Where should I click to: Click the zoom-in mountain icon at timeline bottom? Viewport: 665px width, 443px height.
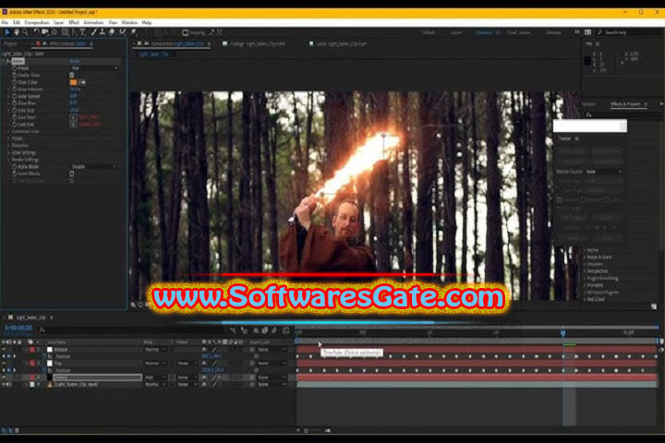coord(328,430)
